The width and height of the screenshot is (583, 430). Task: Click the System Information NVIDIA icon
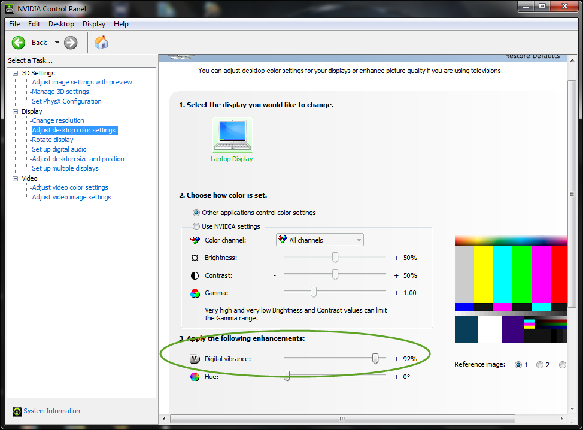pos(17,411)
